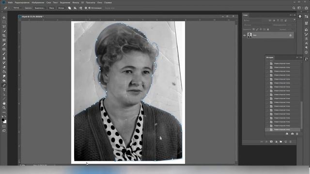The height and width of the screenshot is (174, 310).
Task: Open path alignment dropdown in options bar
Action: 75,8
